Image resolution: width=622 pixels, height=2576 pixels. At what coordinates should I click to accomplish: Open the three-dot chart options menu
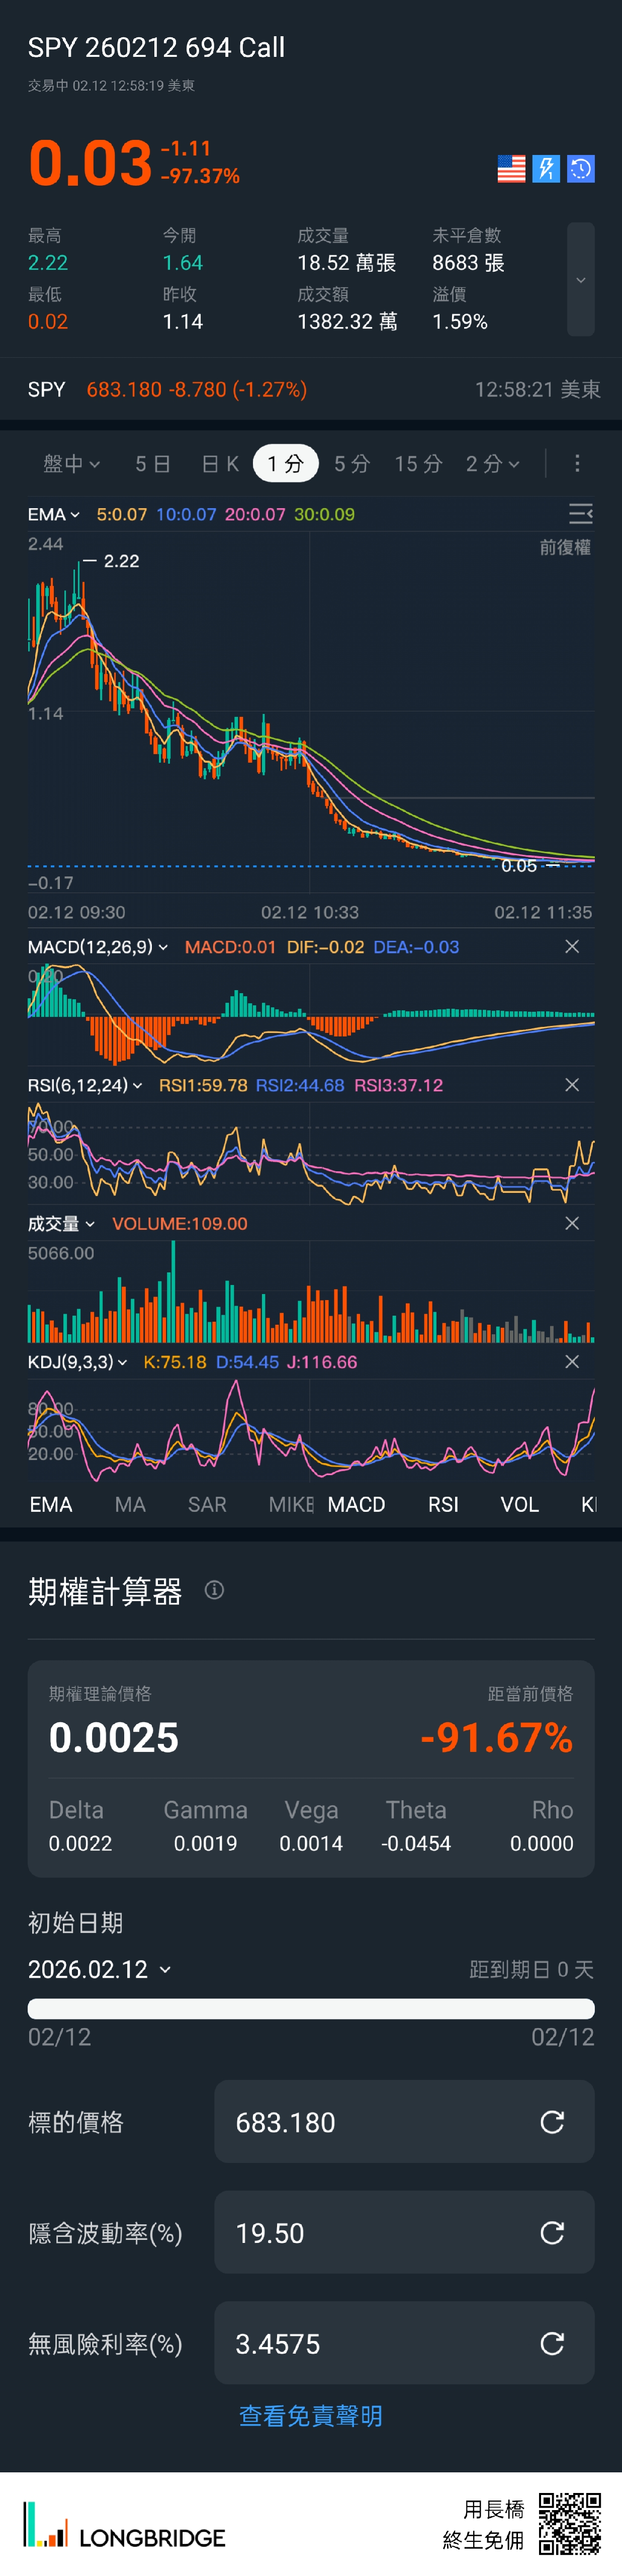(x=577, y=464)
